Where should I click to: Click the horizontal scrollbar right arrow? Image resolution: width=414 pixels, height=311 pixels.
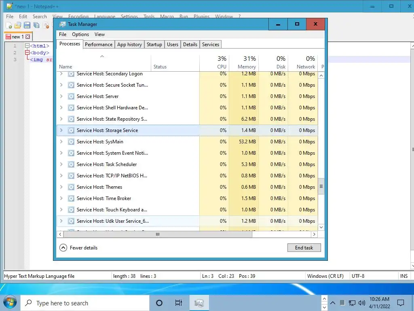click(x=314, y=234)
